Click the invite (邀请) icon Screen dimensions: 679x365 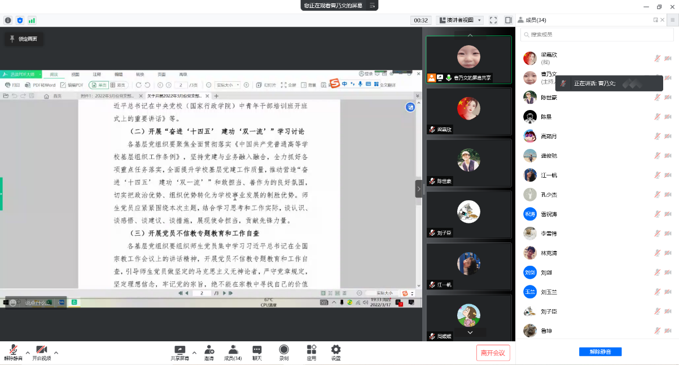pyautogui.click(x=209, y=353)
